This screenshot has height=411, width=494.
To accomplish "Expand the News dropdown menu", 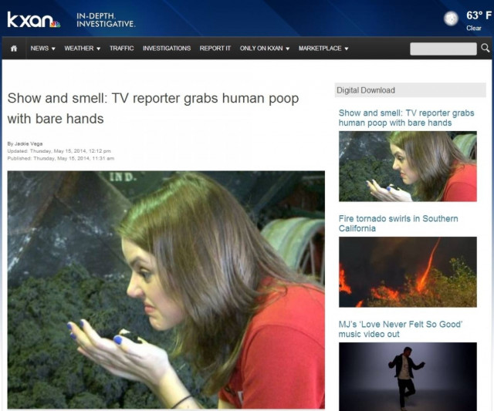I will click(x=43, y=49).
